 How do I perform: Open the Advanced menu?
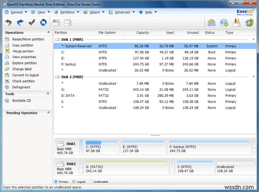pos(122,12)
